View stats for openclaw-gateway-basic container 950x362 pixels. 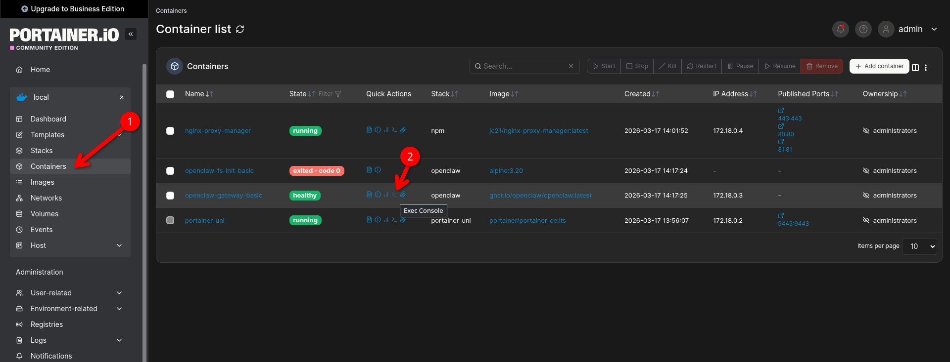pos(386,195)
